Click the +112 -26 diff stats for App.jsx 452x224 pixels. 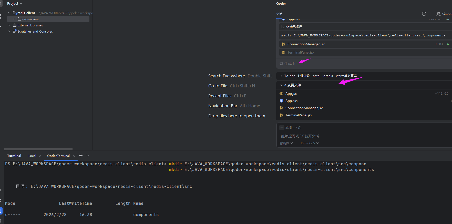tap(441, 94)
